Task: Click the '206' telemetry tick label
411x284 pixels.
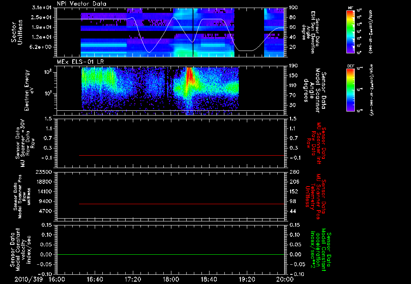Action: click(293, 182)
